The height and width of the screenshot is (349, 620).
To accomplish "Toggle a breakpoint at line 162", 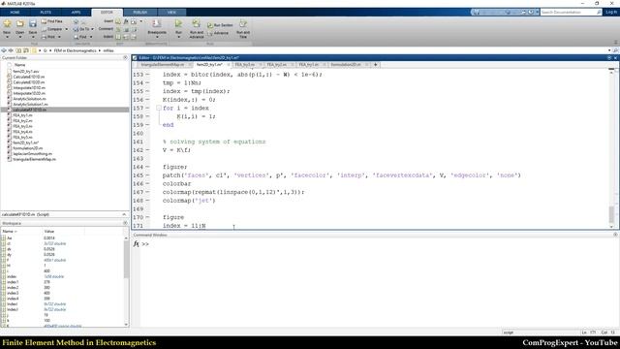I will point(148,150).
